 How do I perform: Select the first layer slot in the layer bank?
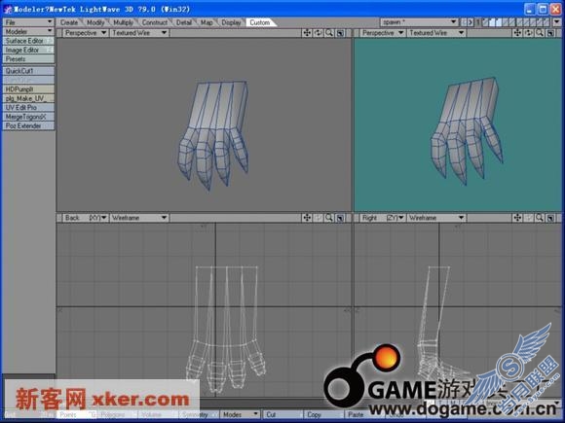(485, 22)
